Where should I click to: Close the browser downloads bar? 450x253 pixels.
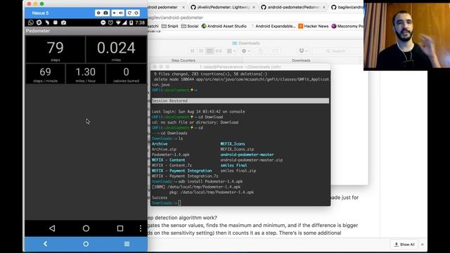(x=423, y=245)
